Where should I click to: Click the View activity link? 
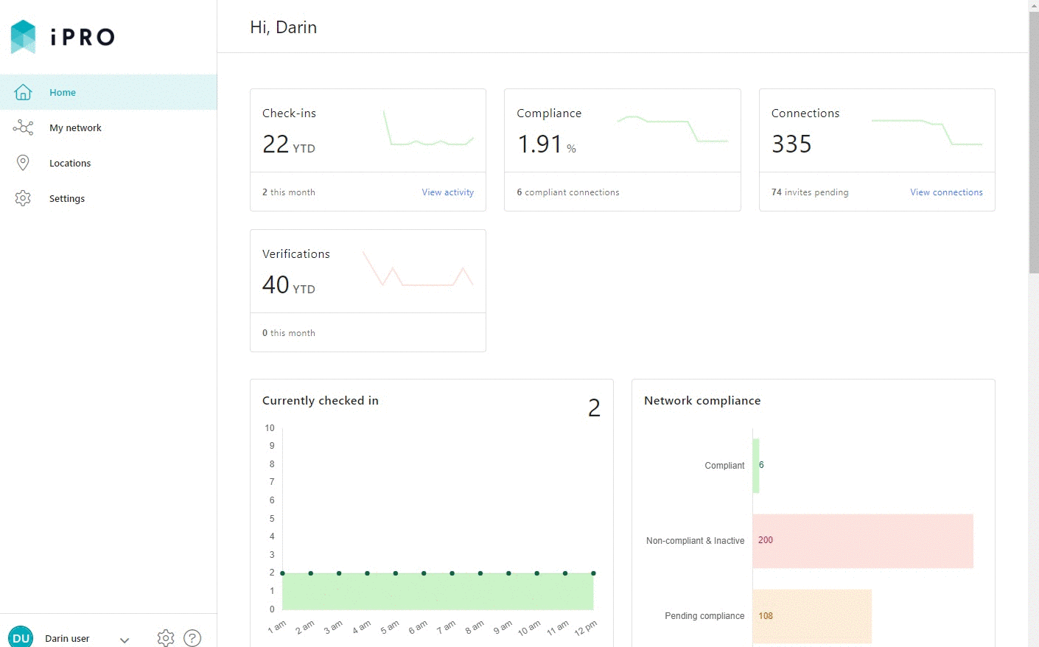pos(447,192)
